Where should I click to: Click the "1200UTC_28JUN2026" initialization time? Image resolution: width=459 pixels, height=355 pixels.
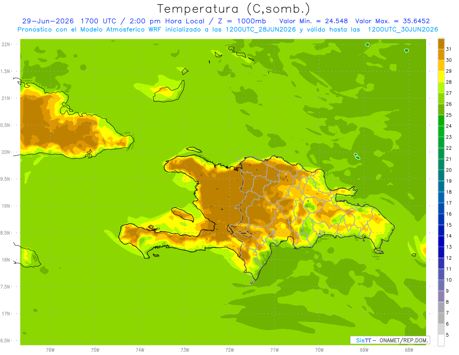point(261,29)
